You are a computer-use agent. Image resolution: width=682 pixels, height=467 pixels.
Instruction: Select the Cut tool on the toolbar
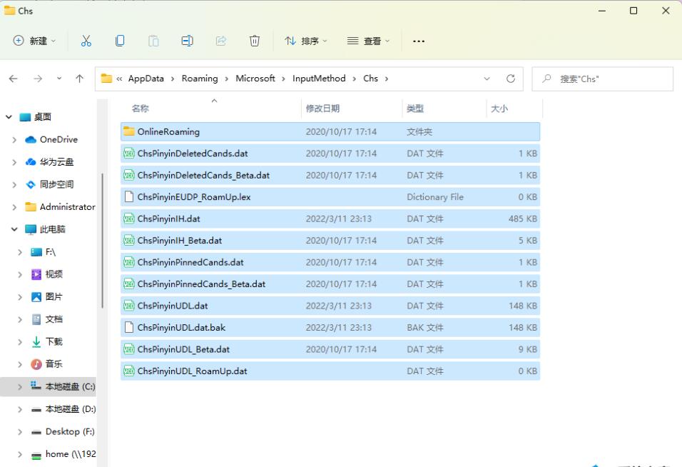tap(86, 41)
